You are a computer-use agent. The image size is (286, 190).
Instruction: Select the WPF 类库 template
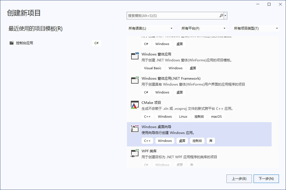point(199,157)
